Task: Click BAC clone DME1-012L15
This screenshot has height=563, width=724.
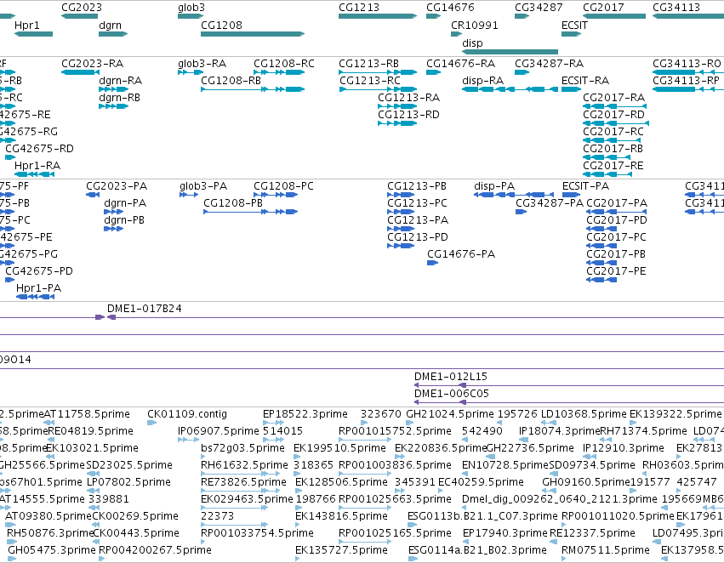Action: pyautogui.click(x=569, y=385)
